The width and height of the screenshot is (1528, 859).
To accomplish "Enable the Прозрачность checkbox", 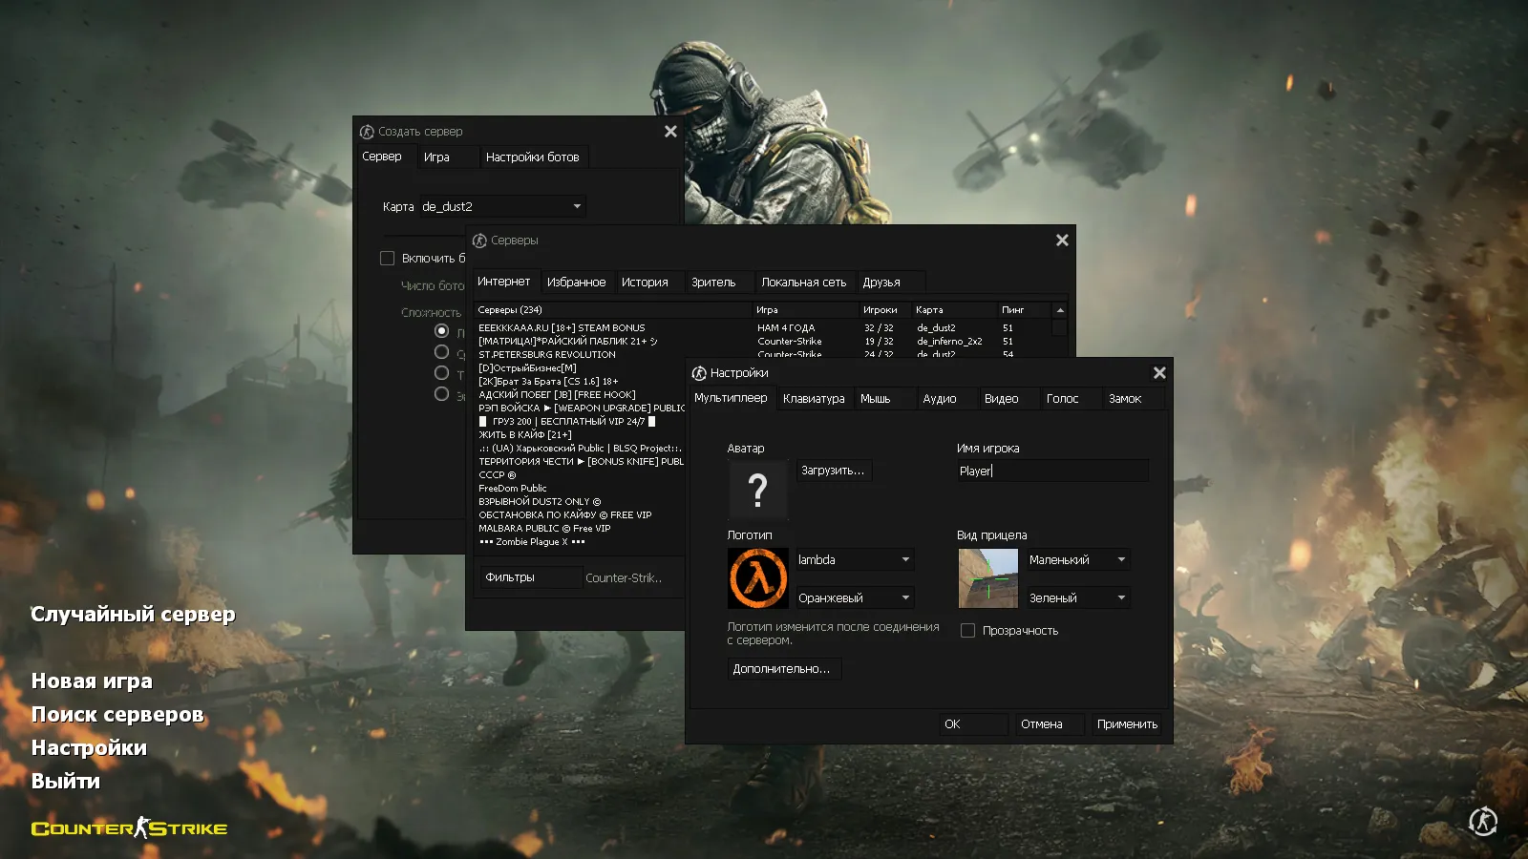I will click(967, 631).
